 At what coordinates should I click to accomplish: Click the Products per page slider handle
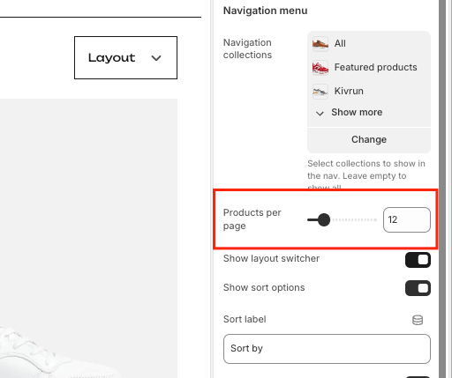pos(324,219)
